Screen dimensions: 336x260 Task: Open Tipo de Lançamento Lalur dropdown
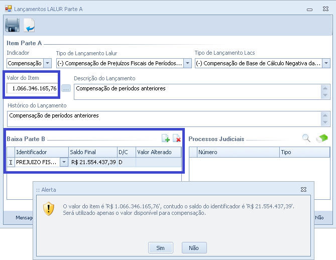click(187, 63)
